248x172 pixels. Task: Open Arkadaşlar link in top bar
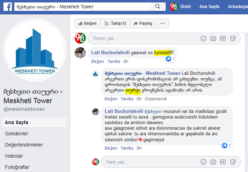click(x=238, y=7)
